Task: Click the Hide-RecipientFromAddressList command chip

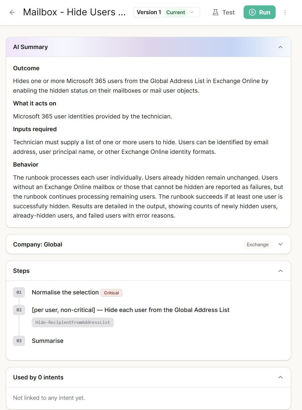Action: click(x=73, y=322)
